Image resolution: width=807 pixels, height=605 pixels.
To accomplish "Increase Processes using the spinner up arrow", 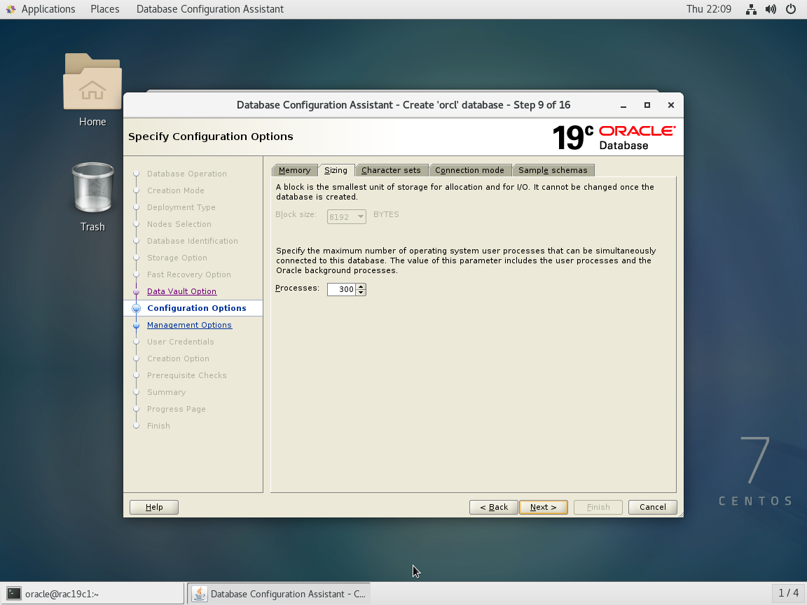I will click(x=361, y=286).
